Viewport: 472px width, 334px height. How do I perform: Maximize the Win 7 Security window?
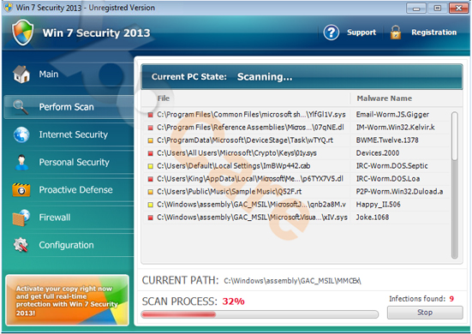click(438, 8)
